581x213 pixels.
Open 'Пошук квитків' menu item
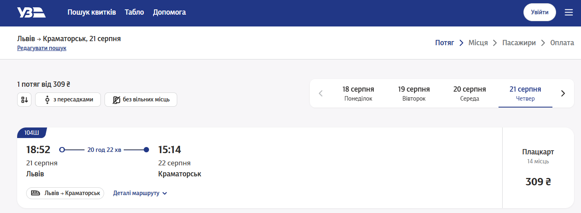91,12
